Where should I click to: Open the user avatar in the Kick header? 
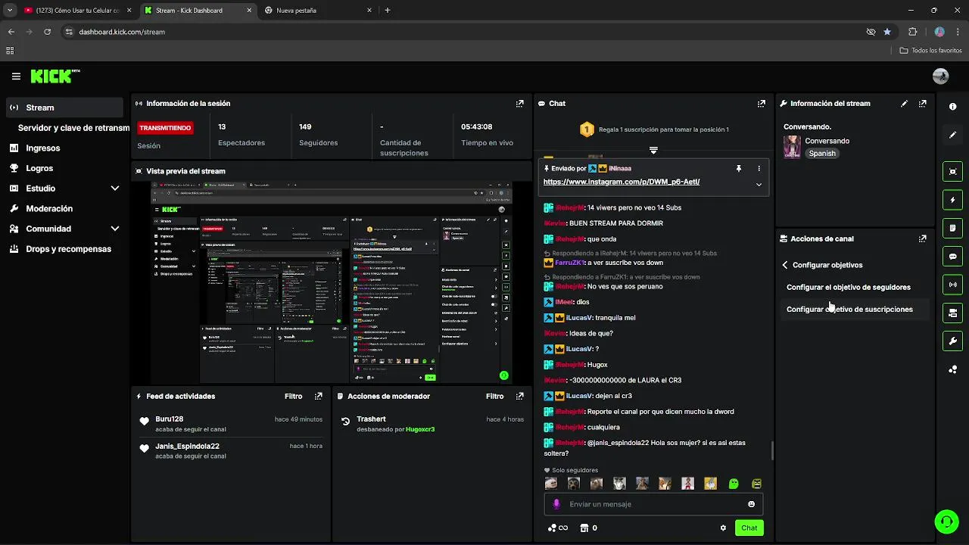(x=941, y=76)
